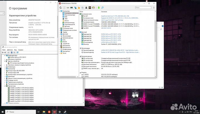200x114 pixels.
Task: Click the Windows Start button
Action: tap(2, 112)
